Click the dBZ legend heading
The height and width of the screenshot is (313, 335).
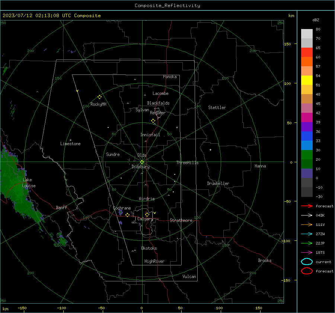[316, 20]
